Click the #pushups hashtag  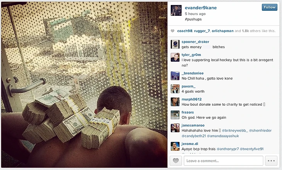click(193, 19)
